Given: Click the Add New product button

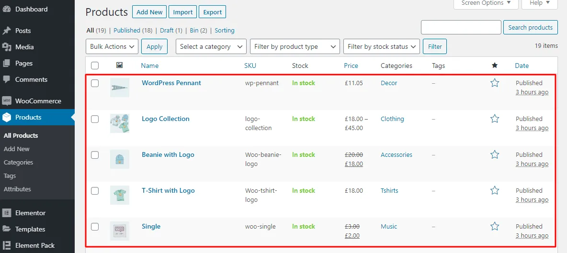Looking at the screenshot, I should [x=149, y=12].
